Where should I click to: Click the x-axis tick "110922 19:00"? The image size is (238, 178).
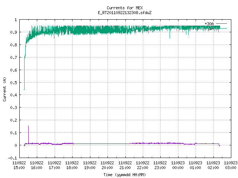90,165
